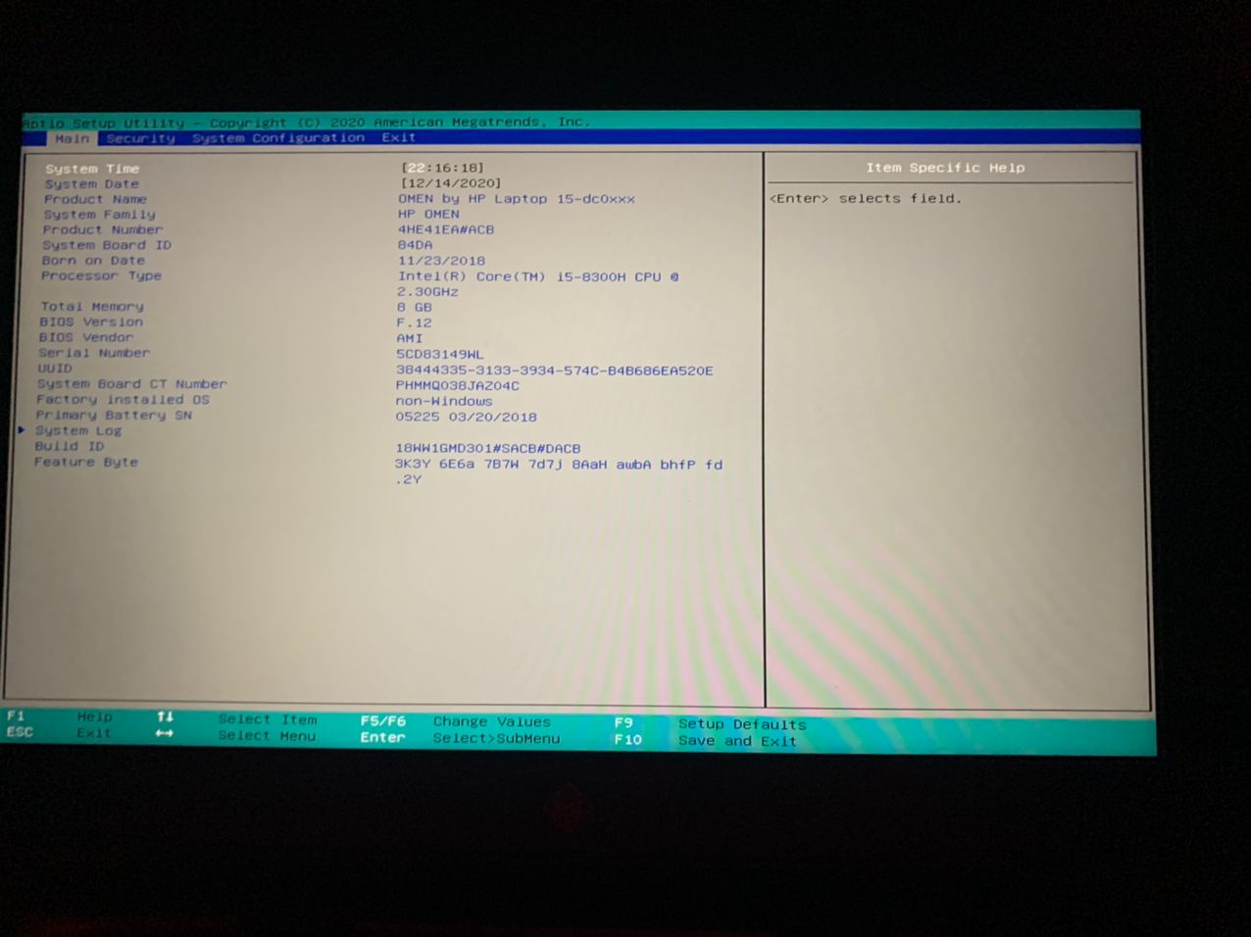Click the UUID label
The height and width of the screenshot is (937, 1251).
[55, 369]
